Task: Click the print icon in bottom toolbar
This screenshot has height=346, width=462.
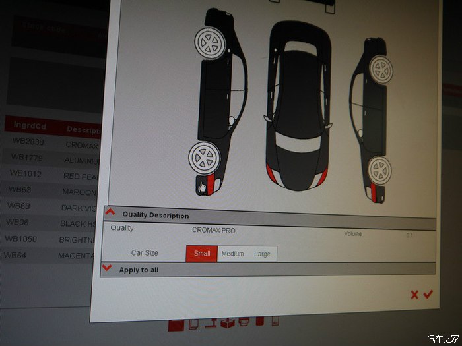Action: point(243,322)
